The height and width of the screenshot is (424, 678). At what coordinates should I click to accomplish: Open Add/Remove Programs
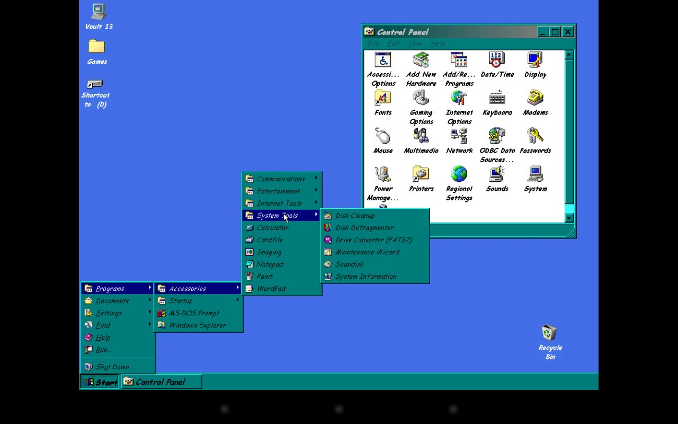(x=459, y=60)
